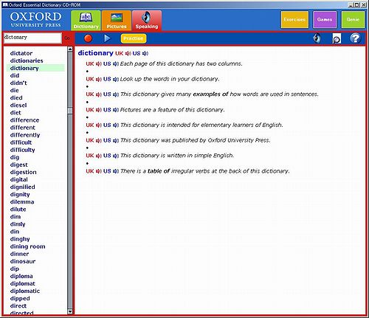Viewport: 369px width, 318px height.
Task: Click the search word input field
Action: (32, 38)
